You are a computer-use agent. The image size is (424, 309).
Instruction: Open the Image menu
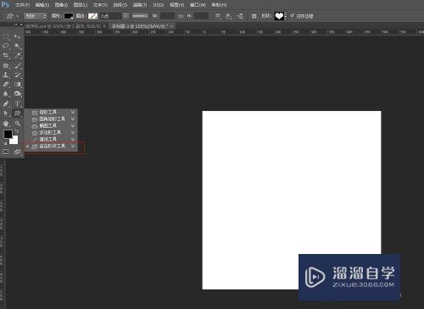pyautogui.click(x=61, y=5)
